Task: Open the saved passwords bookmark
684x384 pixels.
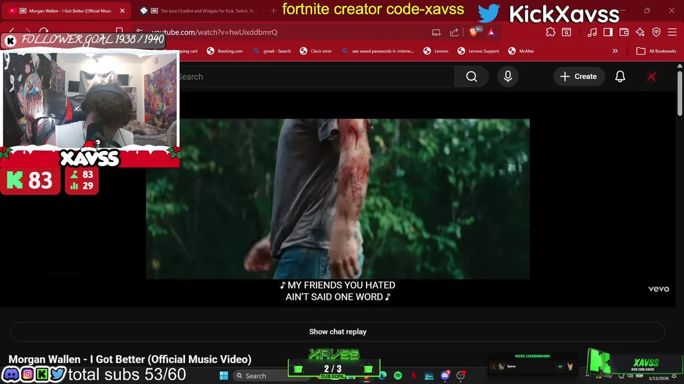Action: [x=377, y=51]
